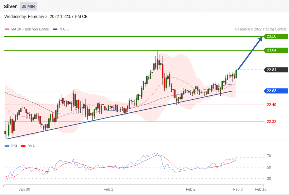Viewport: 289px width, 195px height.
Task: Select the Silver chart title
Action: click(x=10, y=6)
